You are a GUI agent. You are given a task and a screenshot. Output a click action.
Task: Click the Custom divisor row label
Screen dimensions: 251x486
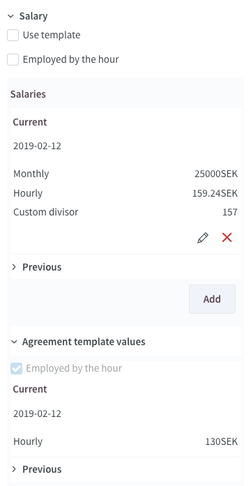[46, 212]
